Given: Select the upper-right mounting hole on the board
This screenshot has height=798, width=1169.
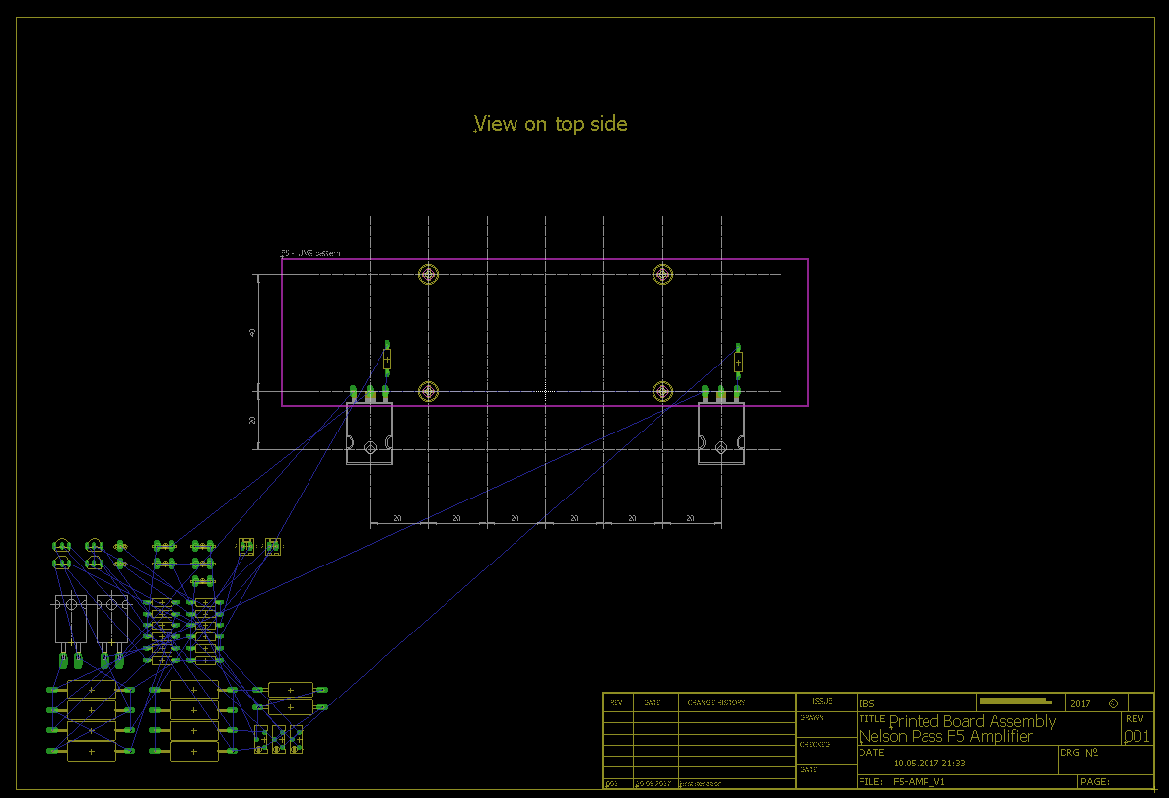Looking at the screenshot, I should point(662,274).
